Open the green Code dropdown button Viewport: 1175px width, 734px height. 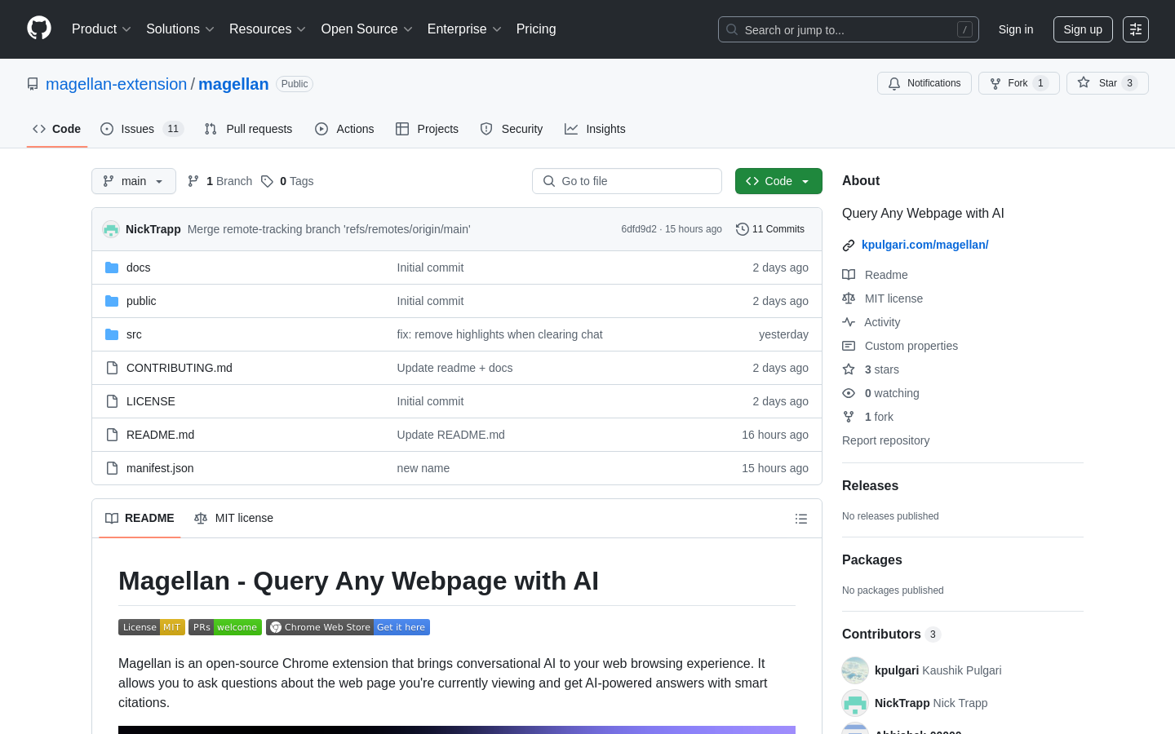coord(778,181)
